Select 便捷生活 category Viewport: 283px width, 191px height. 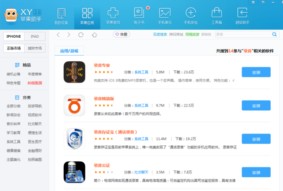[35, 133]
